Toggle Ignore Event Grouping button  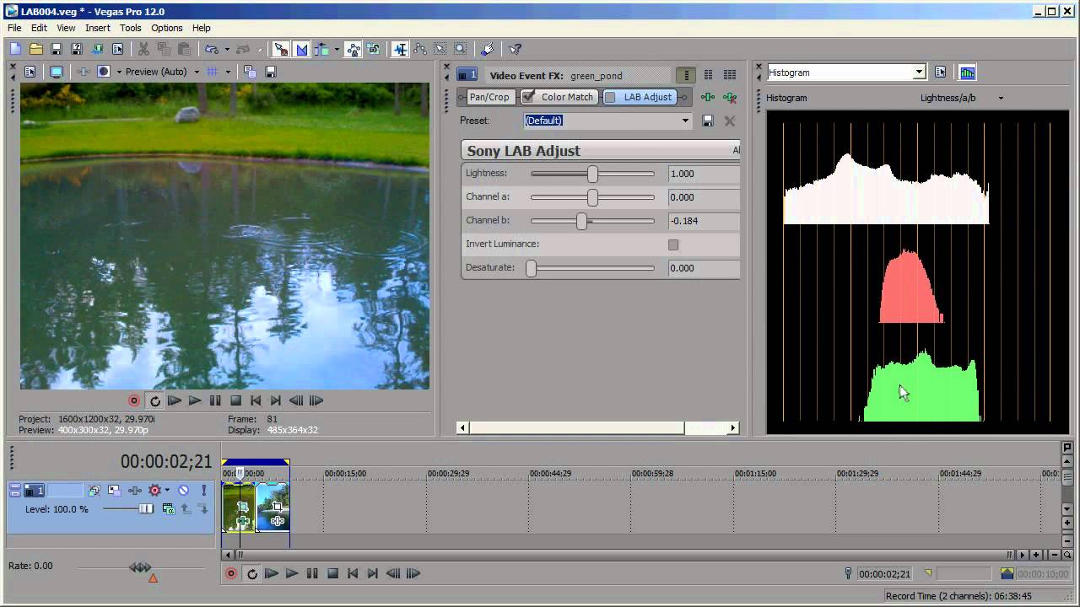tap(374, 50)
